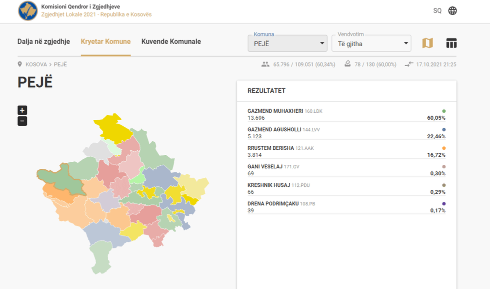Screen dimensions: 490x289
Task: Click KOSOVA in the breadcrumb
Action: pyautogui.click(x=36, y=65)
